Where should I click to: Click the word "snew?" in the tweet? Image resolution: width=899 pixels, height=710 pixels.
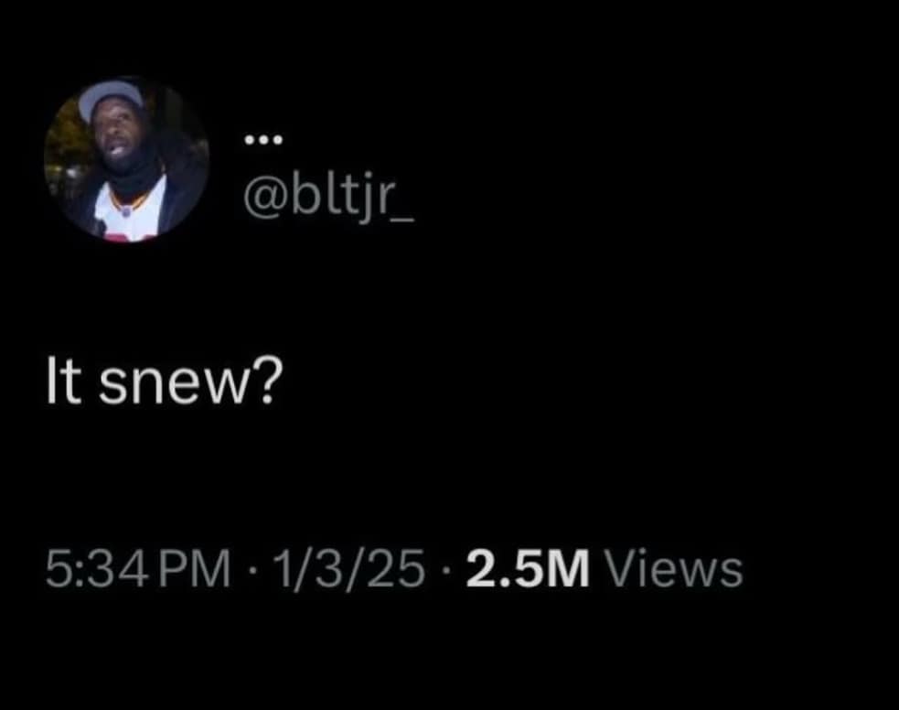pos(191,384)
